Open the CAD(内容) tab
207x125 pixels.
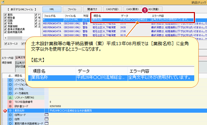point(112,9)
